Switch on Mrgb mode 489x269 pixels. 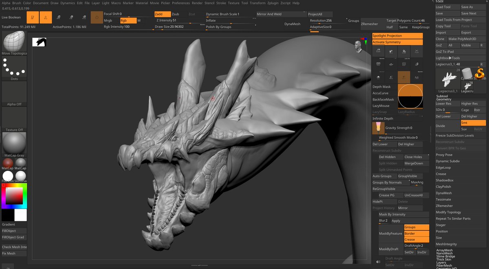111,20
